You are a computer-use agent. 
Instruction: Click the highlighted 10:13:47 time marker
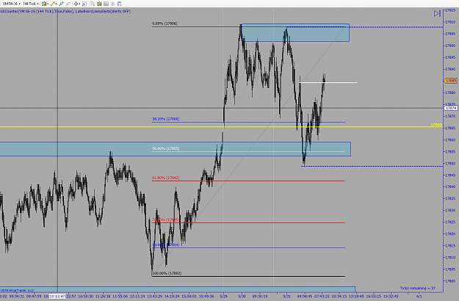(57, 297)
